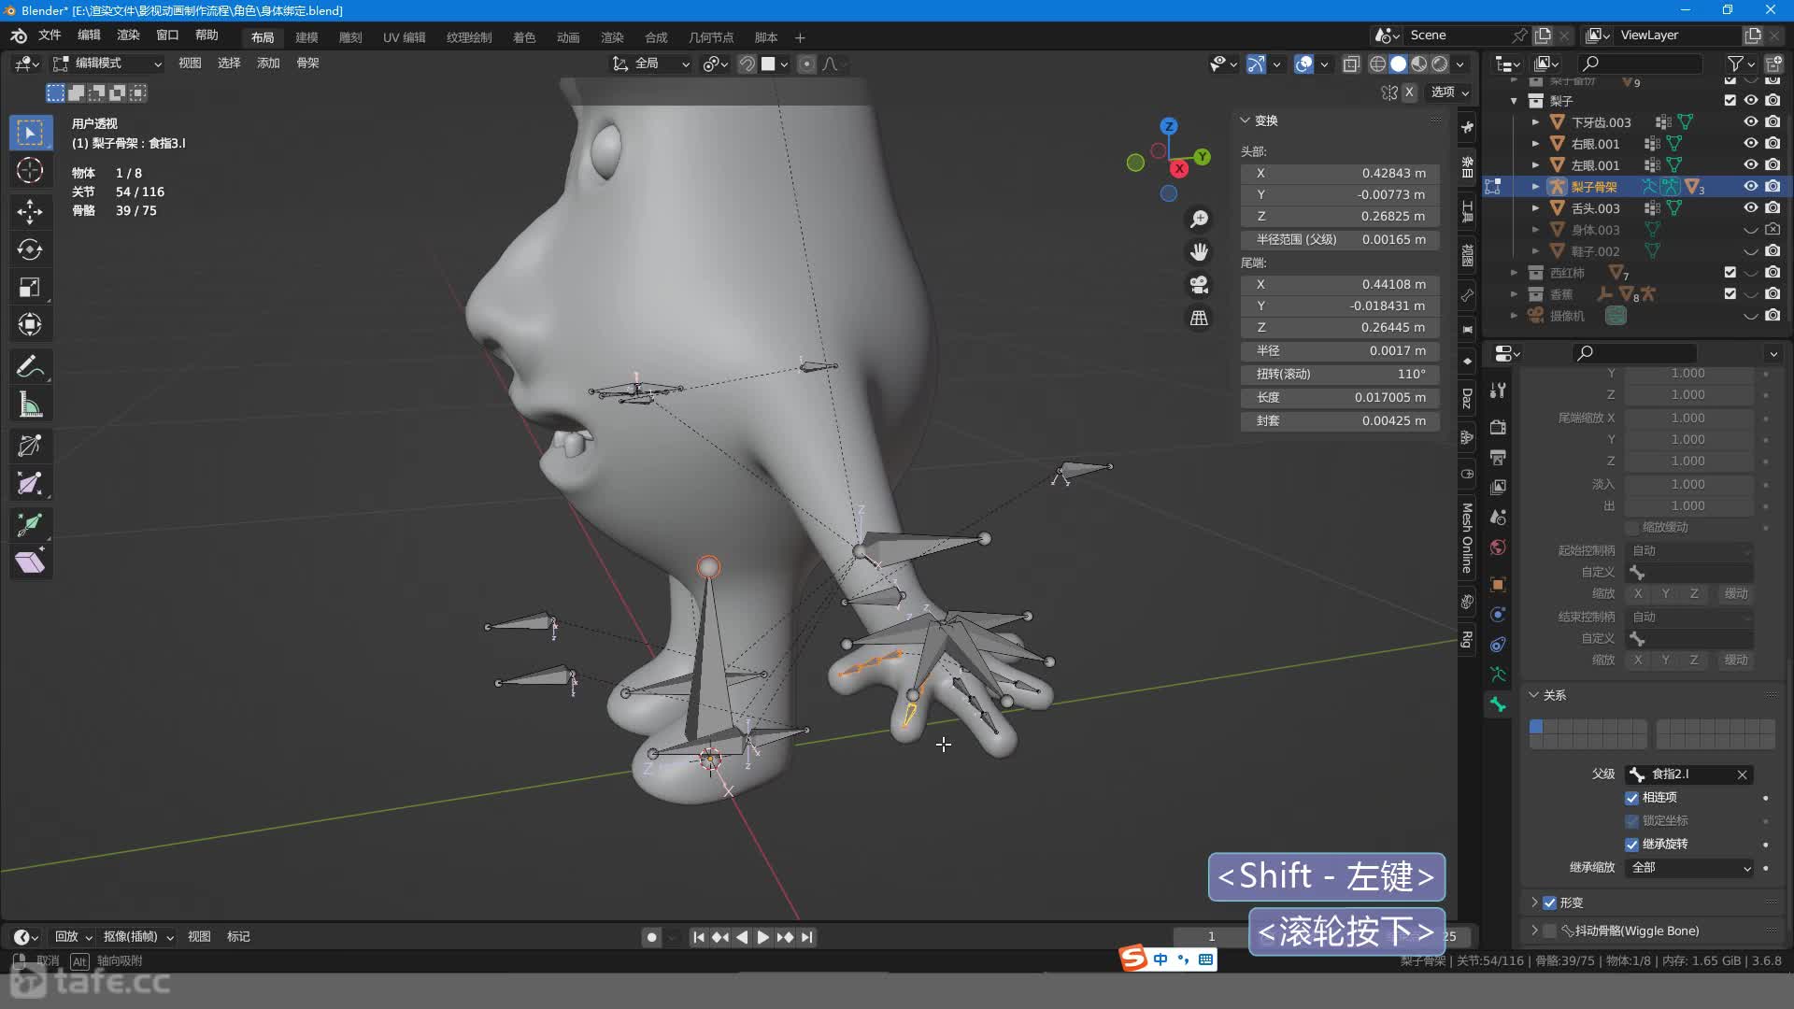Open the 编辑模式 mode dropdown
The width and height of the screenshot is (1794, 1009).
coord(107,63)
